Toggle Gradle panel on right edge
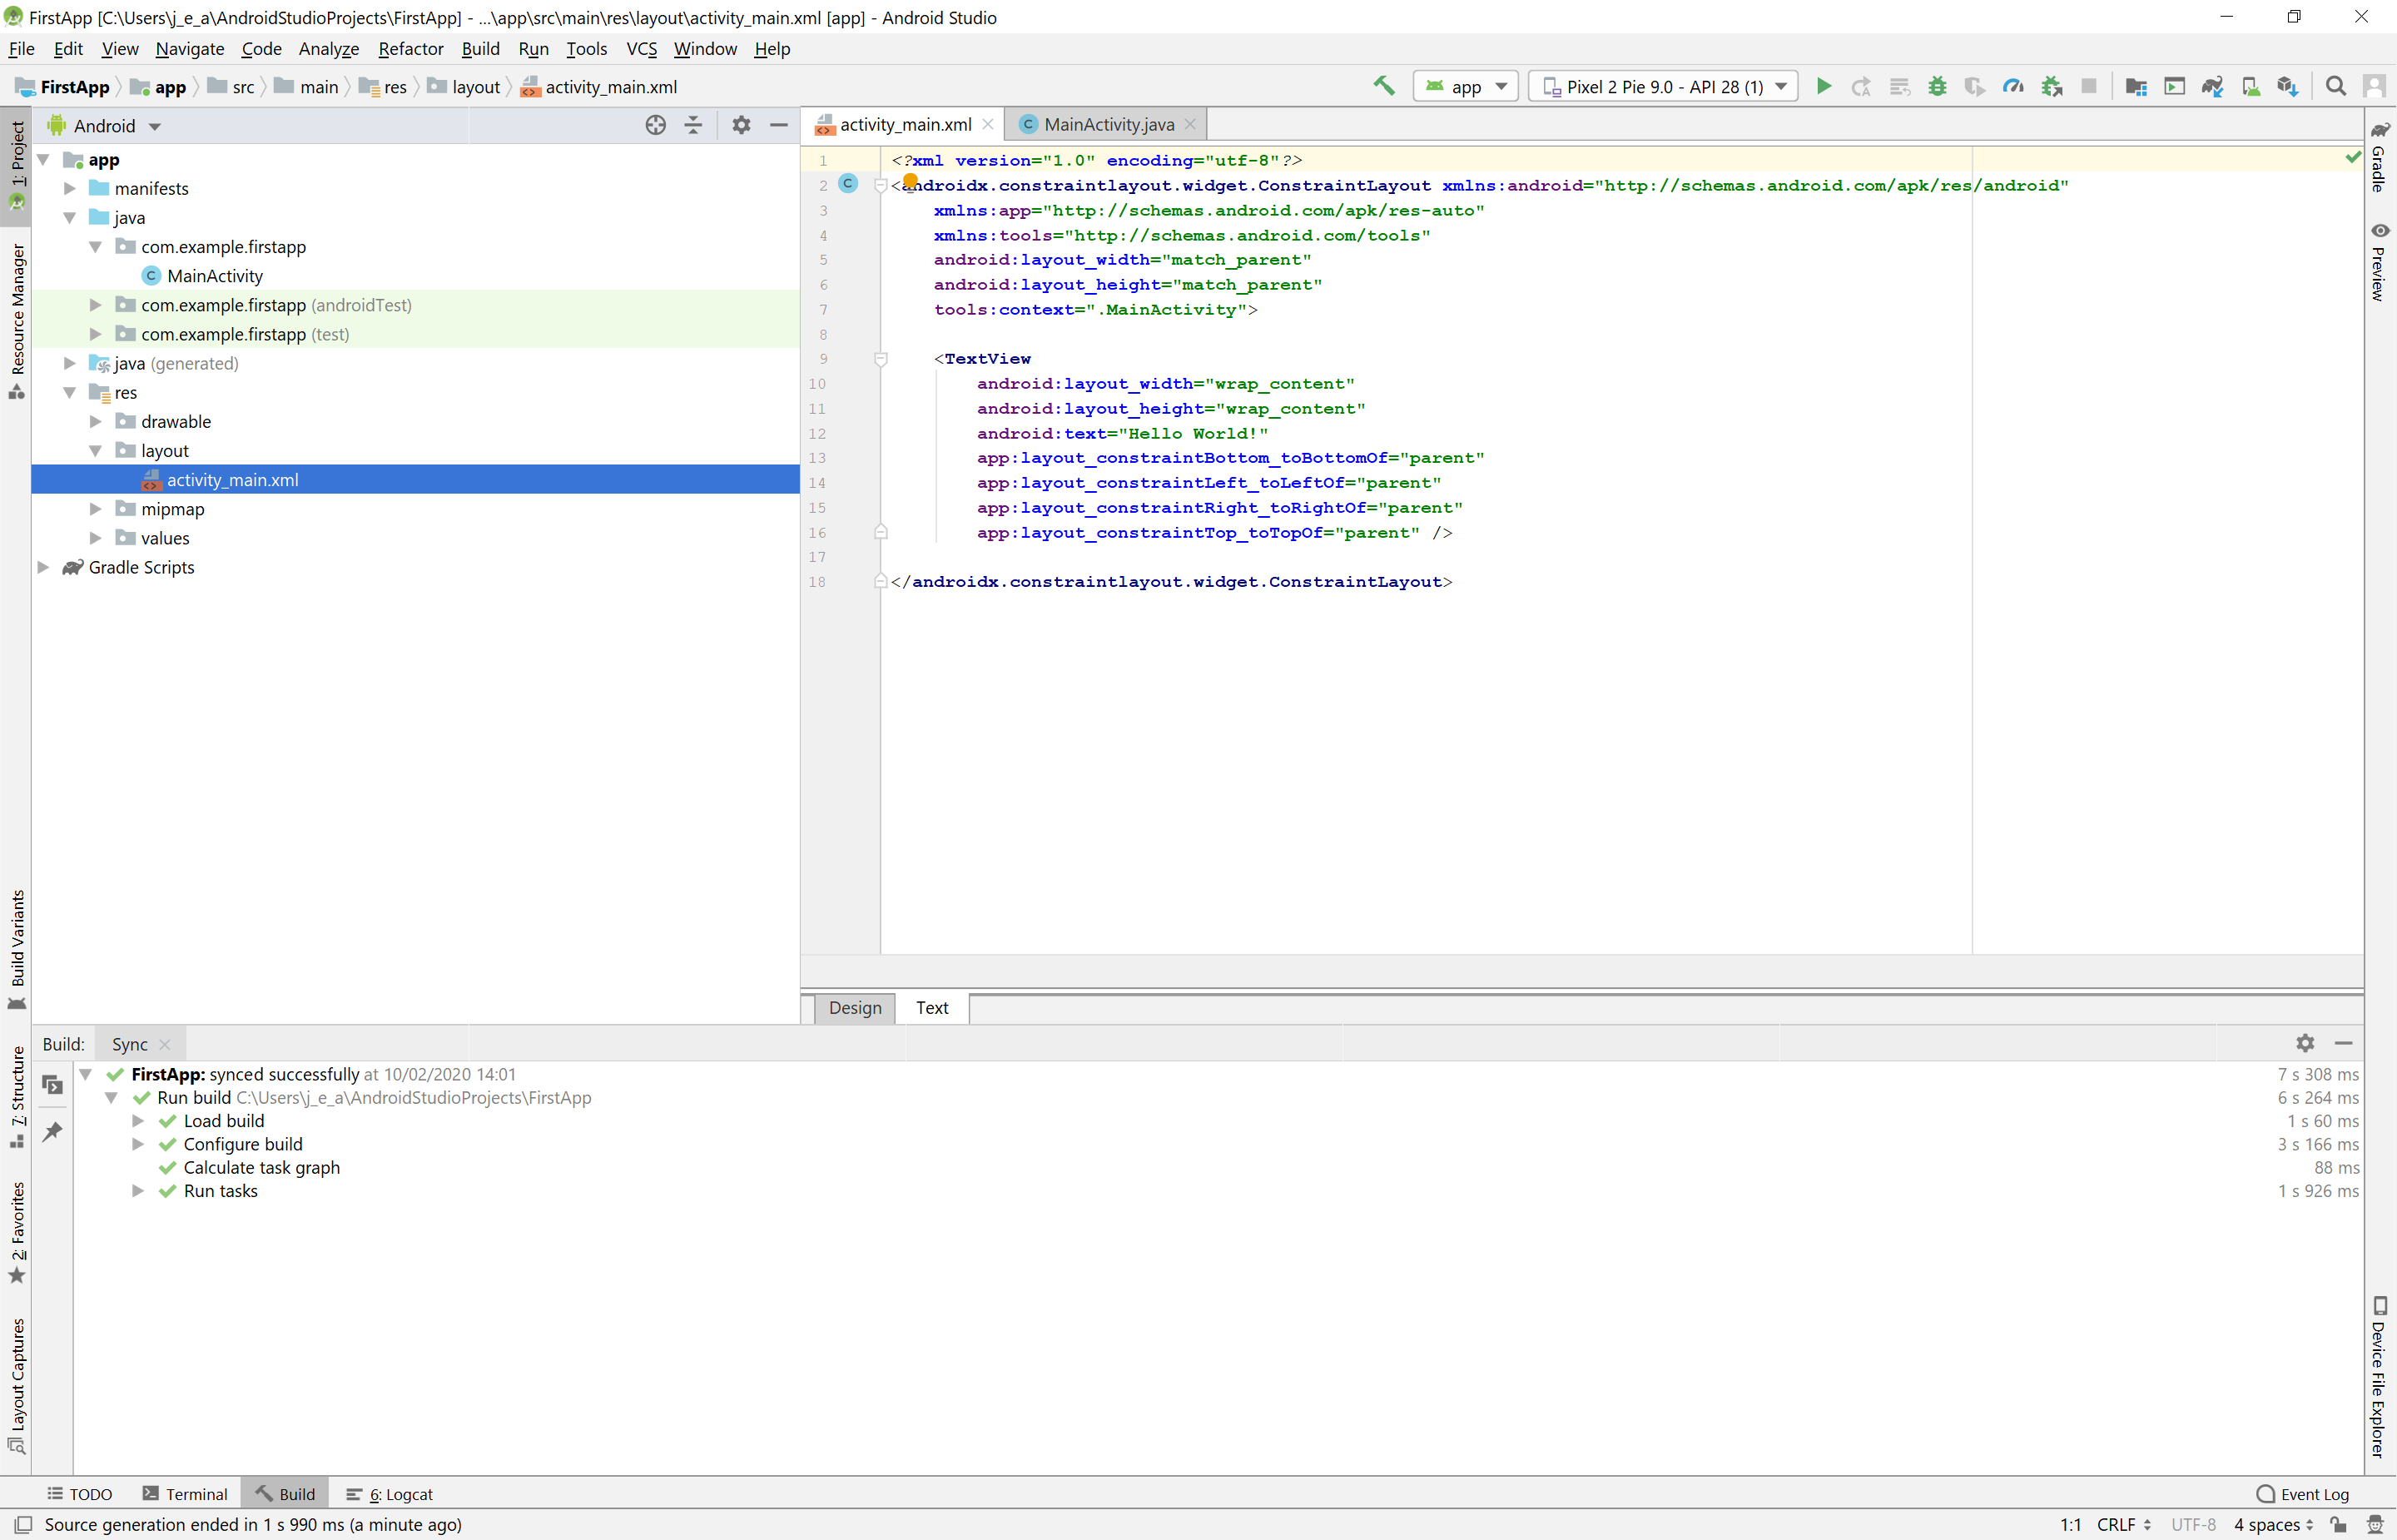Image resolution: width=2397 pixels, height=1540 pixels. pyautogui.click(x=2380, y=157)
